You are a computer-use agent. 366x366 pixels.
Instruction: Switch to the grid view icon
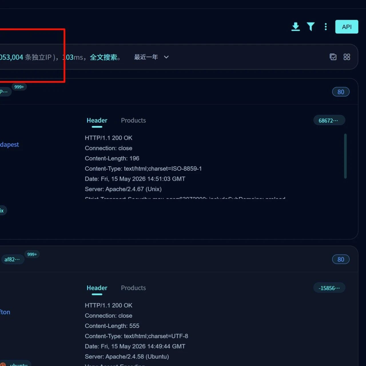347,57
